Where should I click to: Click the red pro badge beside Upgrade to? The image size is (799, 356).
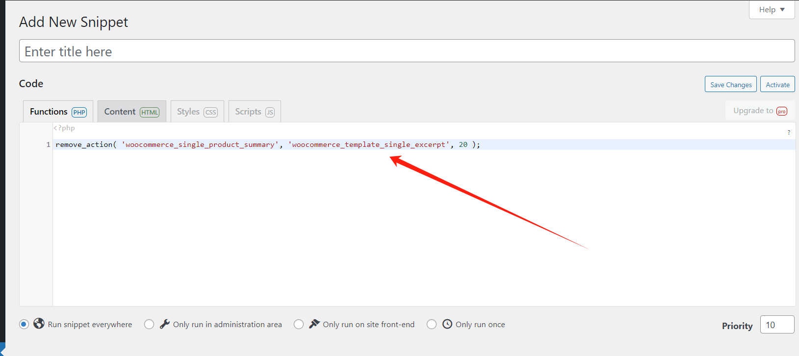click(782, 111)
